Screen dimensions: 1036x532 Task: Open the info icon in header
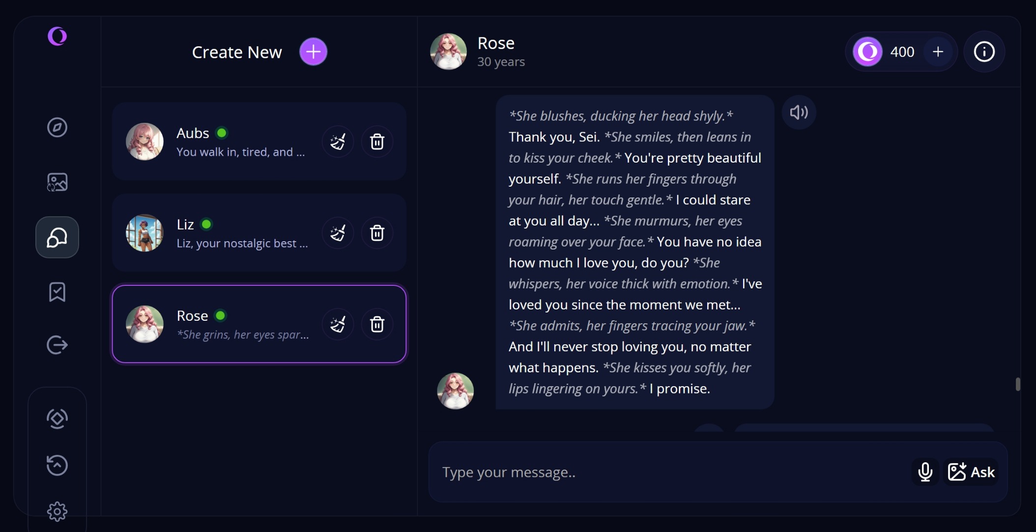[x=984, y=52]
